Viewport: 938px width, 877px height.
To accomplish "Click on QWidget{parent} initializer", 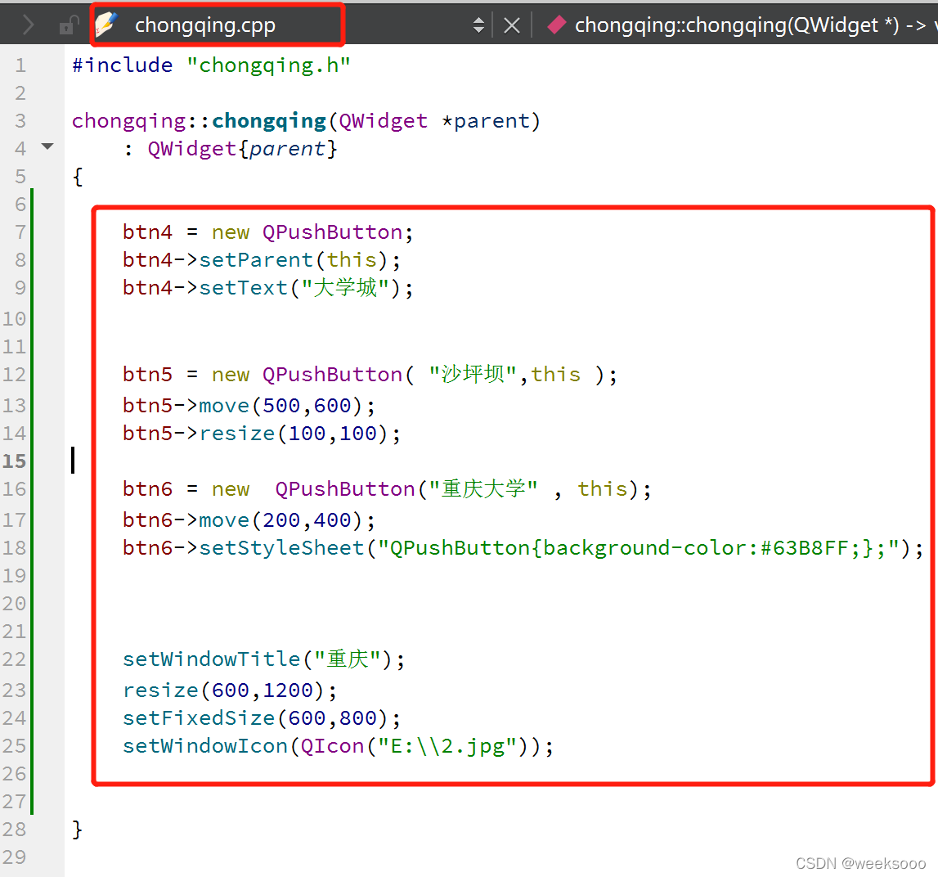I will pyautogui.click(x=242, y=149).
